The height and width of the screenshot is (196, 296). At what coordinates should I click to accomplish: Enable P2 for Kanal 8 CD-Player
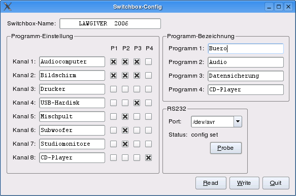tap(125, 158)
